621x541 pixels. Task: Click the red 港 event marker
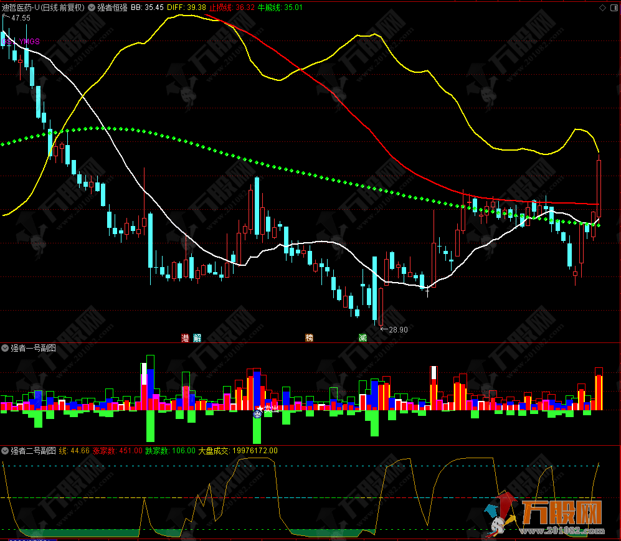pos(185,337)
